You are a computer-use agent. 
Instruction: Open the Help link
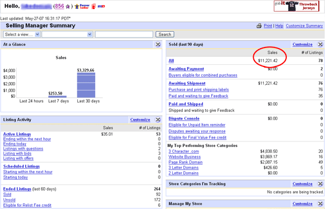click(279, 26)
